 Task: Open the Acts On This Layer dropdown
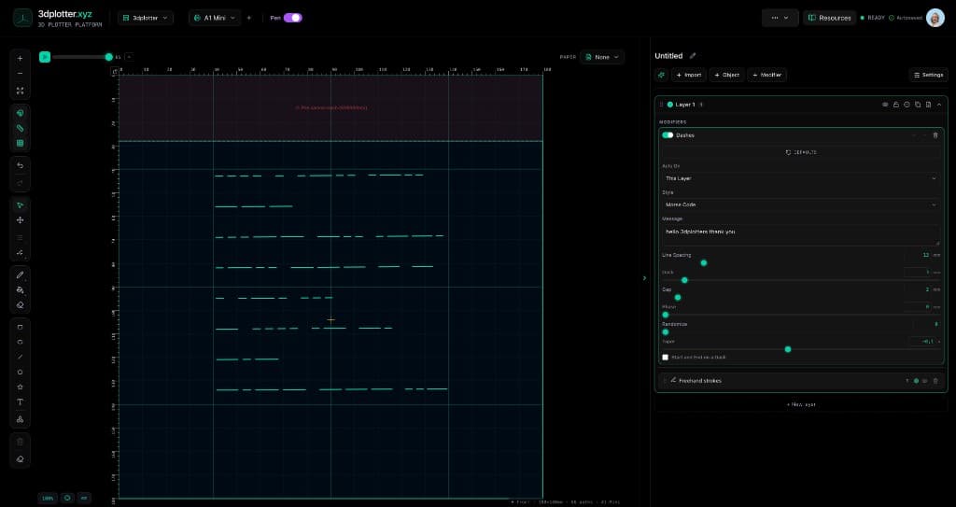[x=800, y=178]
